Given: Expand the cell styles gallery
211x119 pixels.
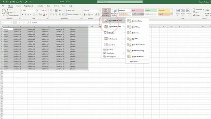Looking at the screenshot, I should pos(172,15).
